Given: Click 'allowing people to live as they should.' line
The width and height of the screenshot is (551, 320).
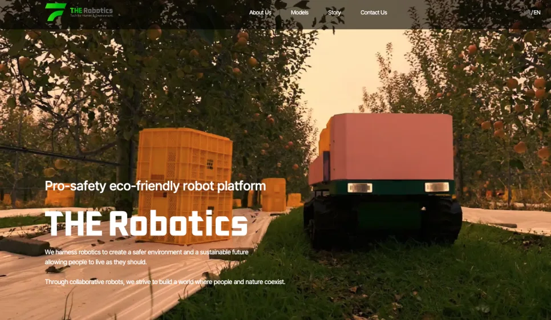Looking at the screenshot, I should [x=96, y=262].
